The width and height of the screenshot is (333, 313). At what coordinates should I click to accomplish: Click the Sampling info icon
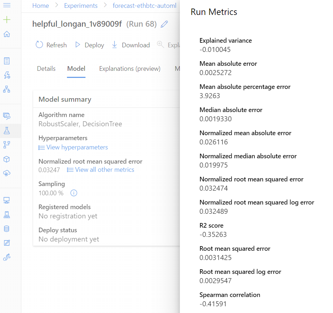pos(74,193)
